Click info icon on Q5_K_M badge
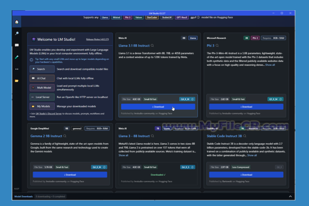Screen dimensions: 309x206 click(281, 99)
